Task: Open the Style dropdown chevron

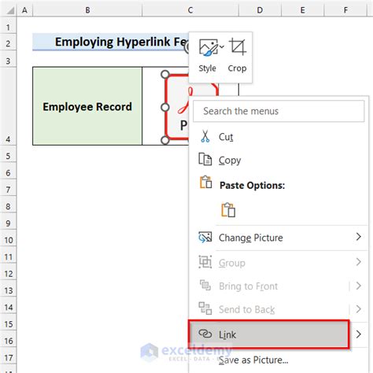Action: coord(222,46)
